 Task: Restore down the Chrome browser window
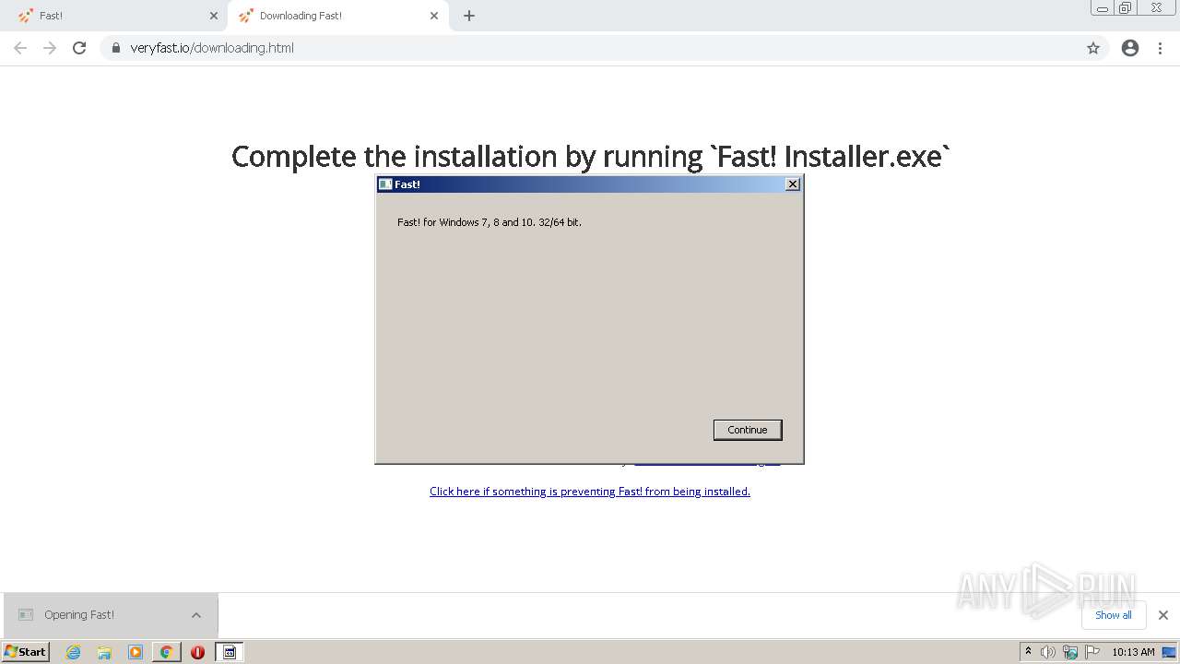pos(1126,8)
